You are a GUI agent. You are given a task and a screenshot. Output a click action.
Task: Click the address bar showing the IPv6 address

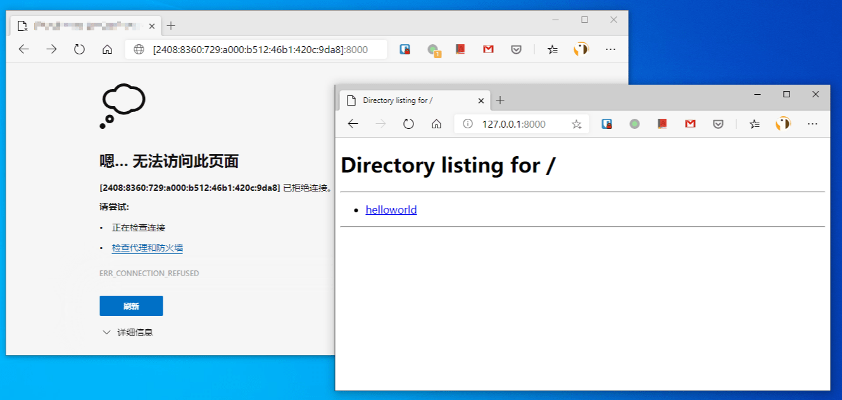click(260, 49)
